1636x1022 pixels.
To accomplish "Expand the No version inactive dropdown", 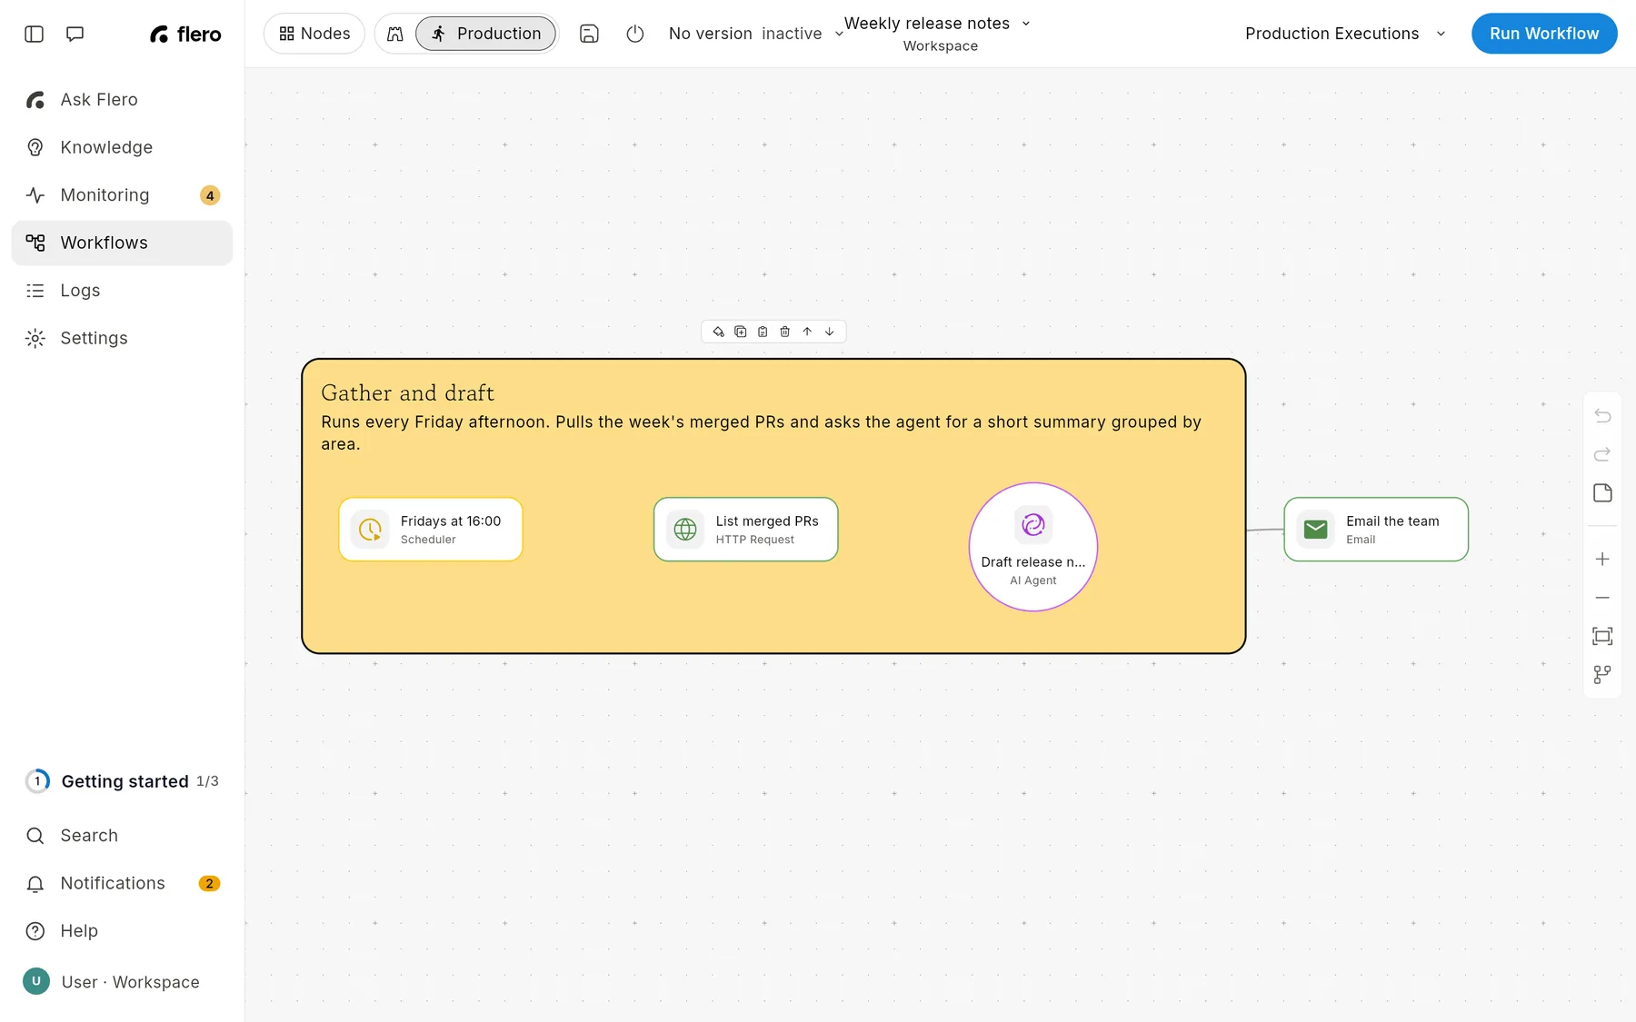I will point(756,34).
